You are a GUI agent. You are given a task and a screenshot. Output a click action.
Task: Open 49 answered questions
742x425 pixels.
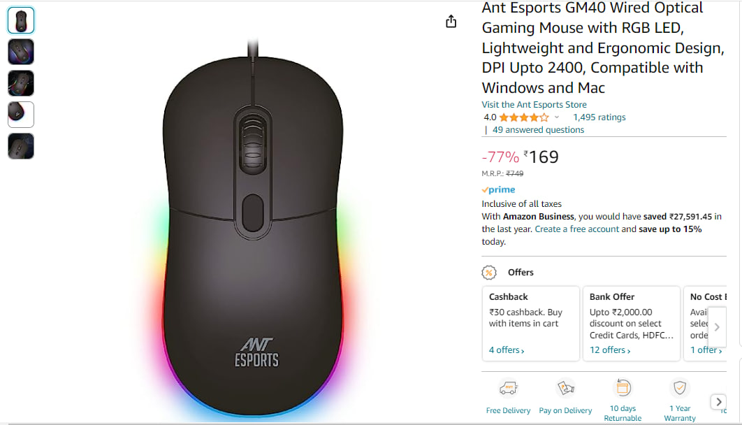point(538,130)
